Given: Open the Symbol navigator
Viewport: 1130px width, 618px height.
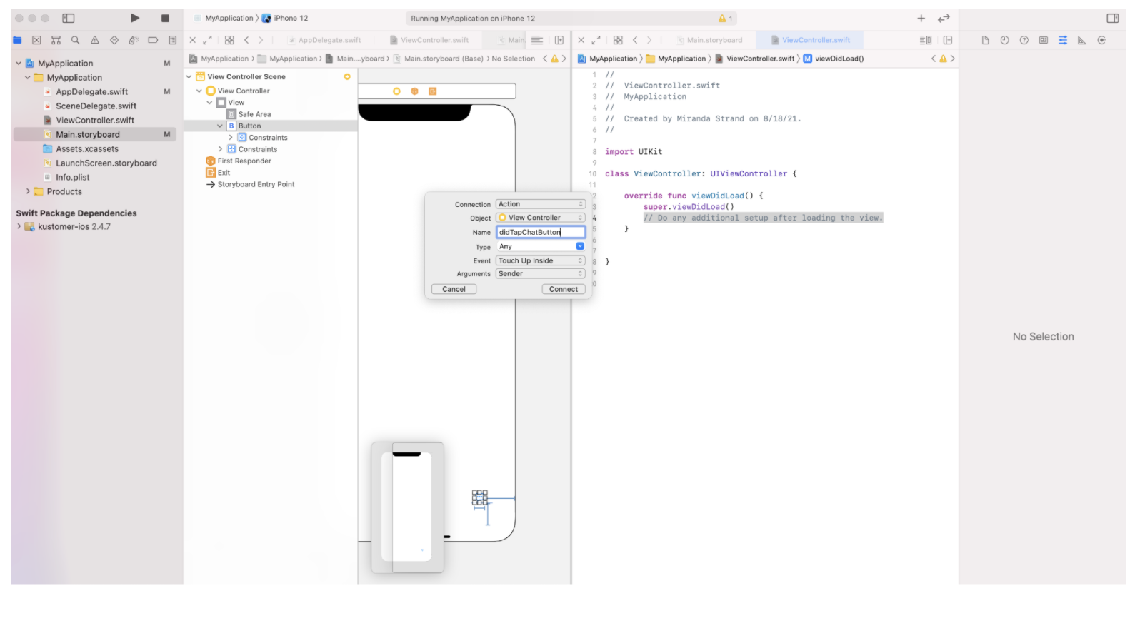Looking at the screenshot, I should tap(56, 40).
